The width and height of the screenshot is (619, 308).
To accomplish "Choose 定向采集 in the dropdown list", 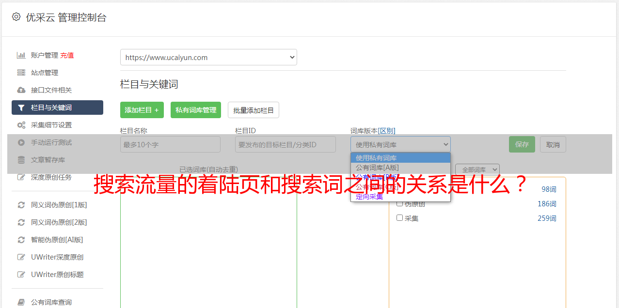I will coord(400,197).
